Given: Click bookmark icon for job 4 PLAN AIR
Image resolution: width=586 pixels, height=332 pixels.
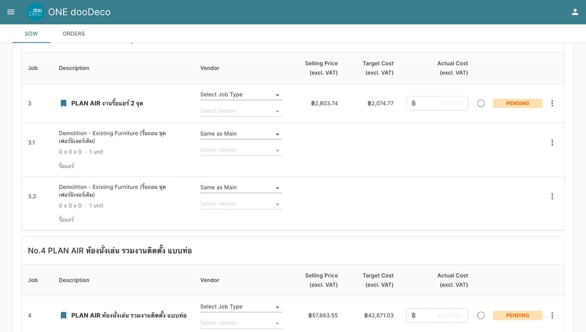Looking at the screenshot, I should tap(63, 315).
